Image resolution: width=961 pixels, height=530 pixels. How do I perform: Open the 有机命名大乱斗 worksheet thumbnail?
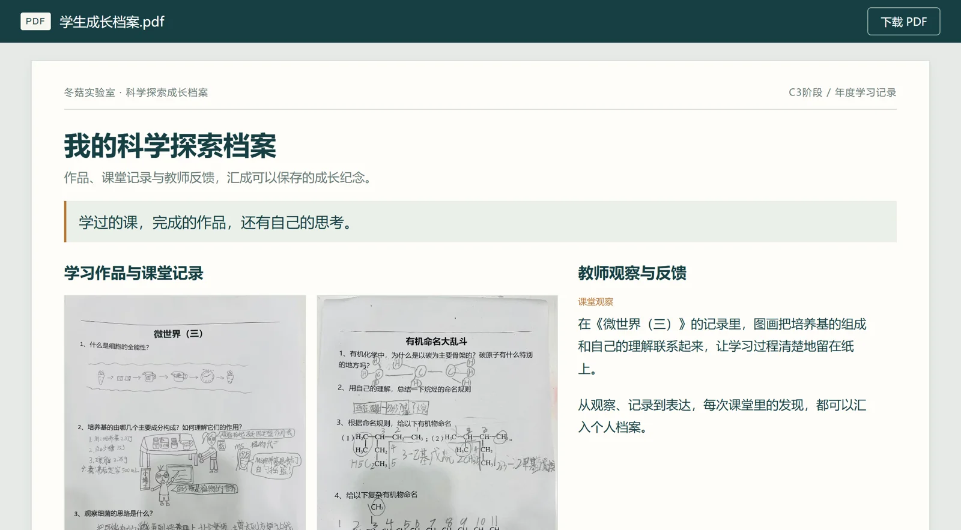click(437, 412)
